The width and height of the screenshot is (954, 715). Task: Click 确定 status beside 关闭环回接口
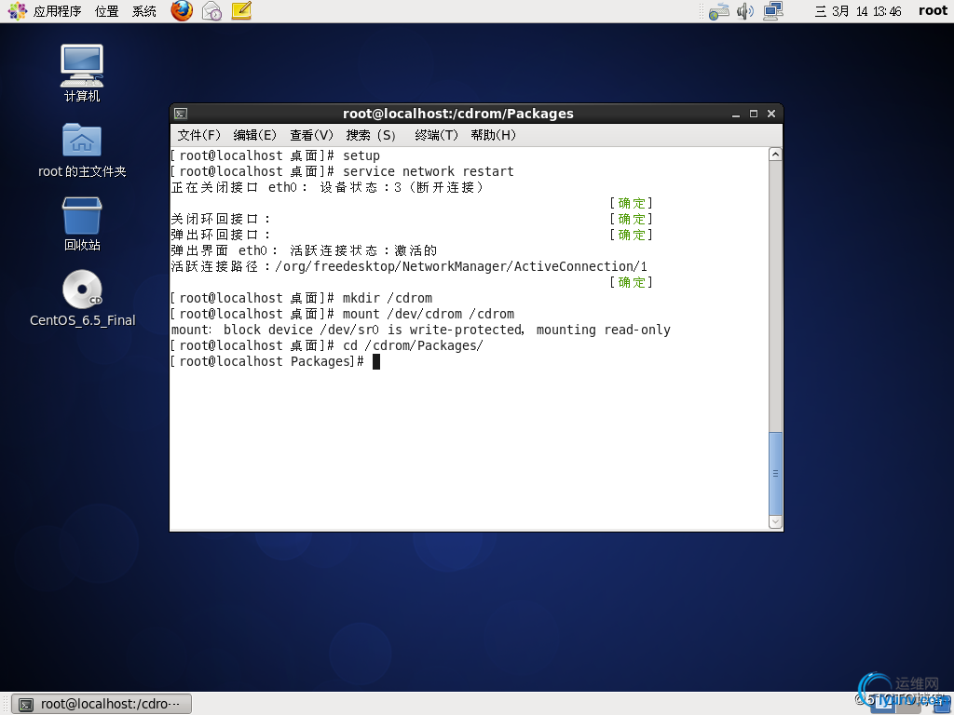point(631,219)
